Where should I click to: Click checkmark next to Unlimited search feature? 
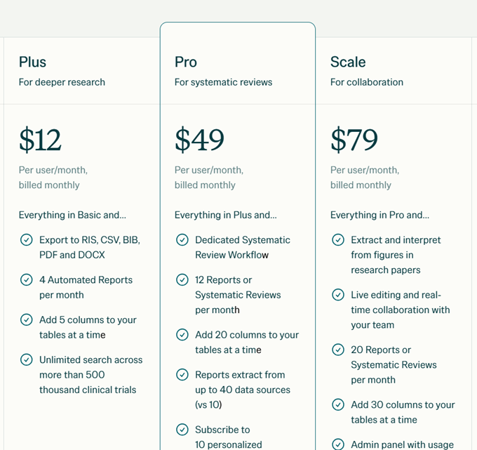26,360
